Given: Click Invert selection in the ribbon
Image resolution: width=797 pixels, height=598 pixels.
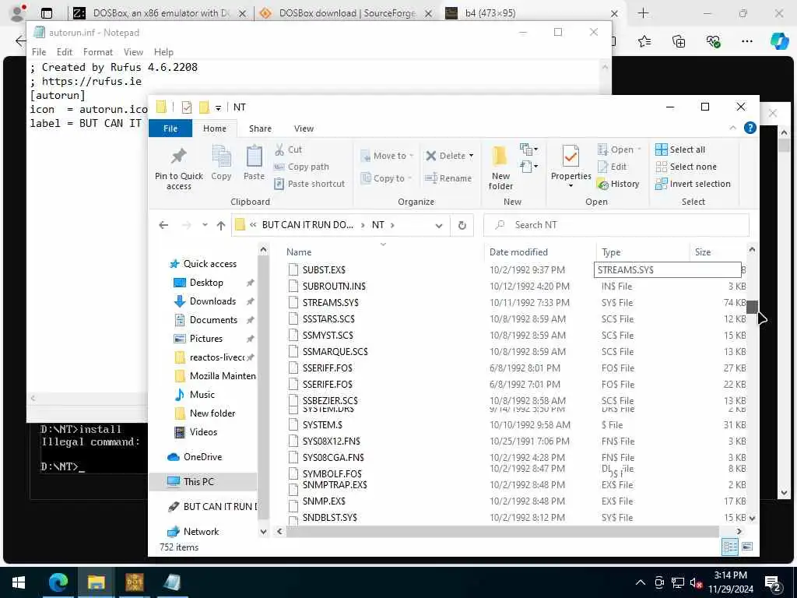Looking at the screenshot, I should tap(693, 184).
